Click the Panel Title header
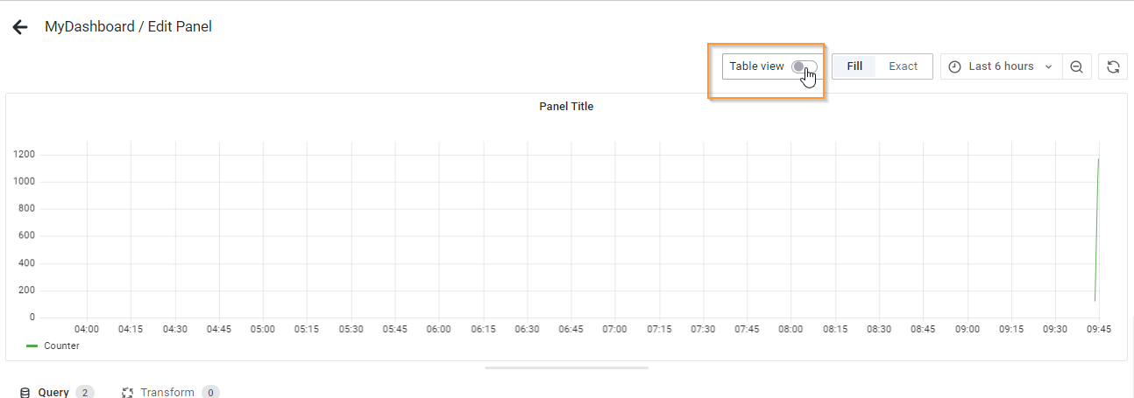Image resolution: width=1134 pixels, height=398 pixels. [566, 107]
